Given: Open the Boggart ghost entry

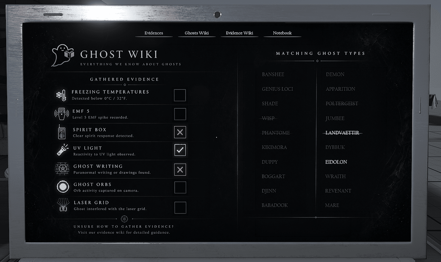Looking at the screenshot, I should [x=273, y=176].
